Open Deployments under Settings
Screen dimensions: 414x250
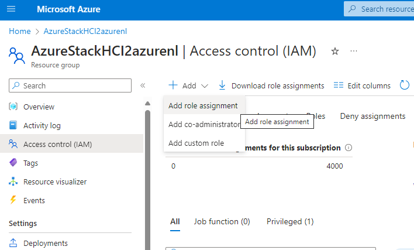pyautogui.click(x=45, y=243)
